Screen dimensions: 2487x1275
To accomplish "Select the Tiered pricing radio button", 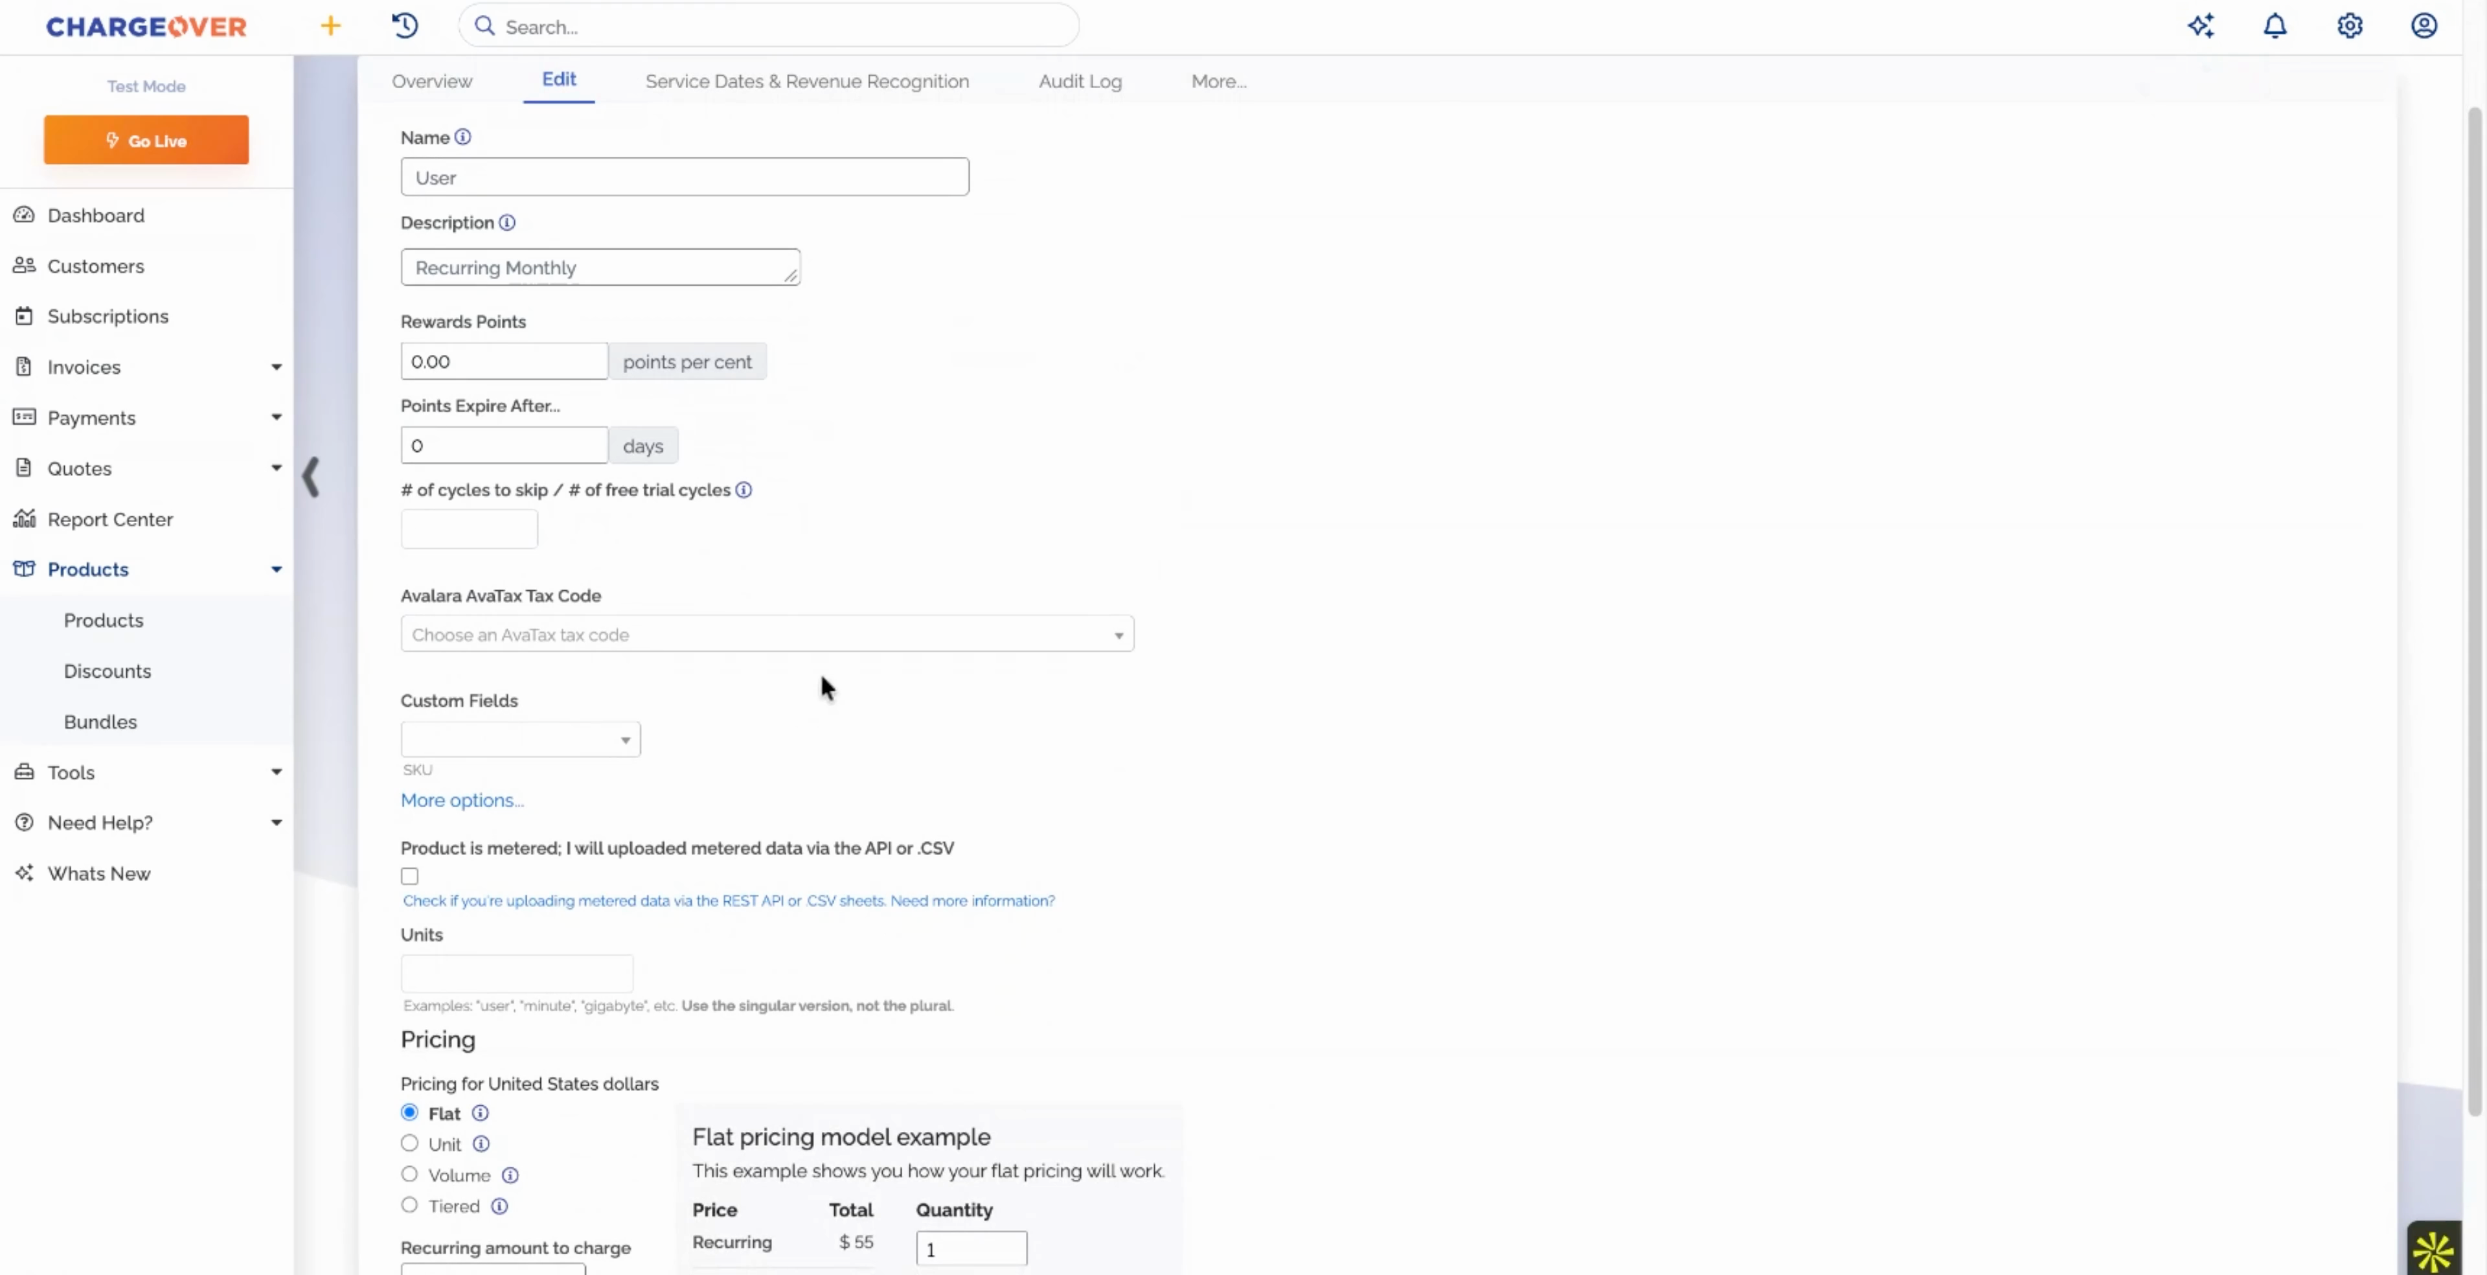I will point(409,1206).
